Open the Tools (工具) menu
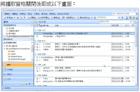Image resolution: width=140 pixels, height=92 pixels. [x=37, y=14]
